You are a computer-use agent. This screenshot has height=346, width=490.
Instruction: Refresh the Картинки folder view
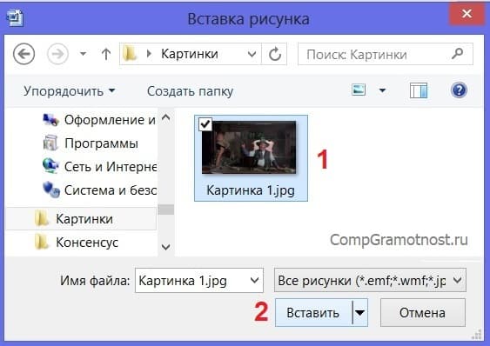point(275,54)
